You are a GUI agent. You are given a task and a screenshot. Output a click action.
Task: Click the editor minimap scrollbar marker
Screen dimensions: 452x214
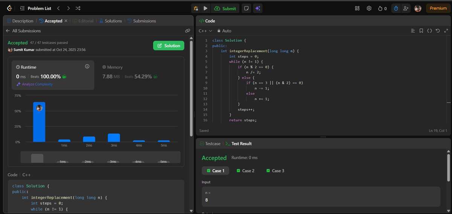pos(448,102)
